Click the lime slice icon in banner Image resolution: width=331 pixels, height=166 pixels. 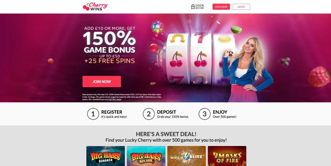[x=236, y=30]
